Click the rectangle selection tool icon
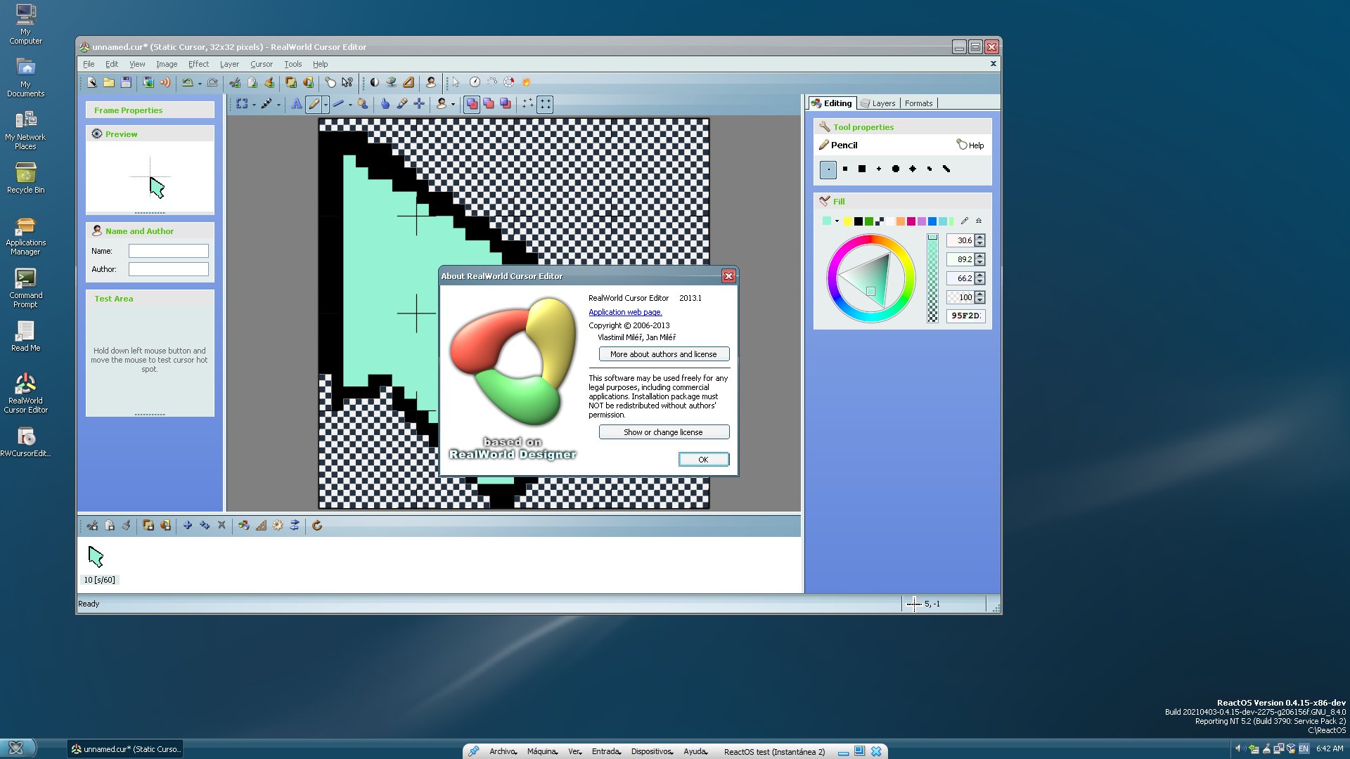The height and width of the screenshot is (759, 1350). [242, 104]
